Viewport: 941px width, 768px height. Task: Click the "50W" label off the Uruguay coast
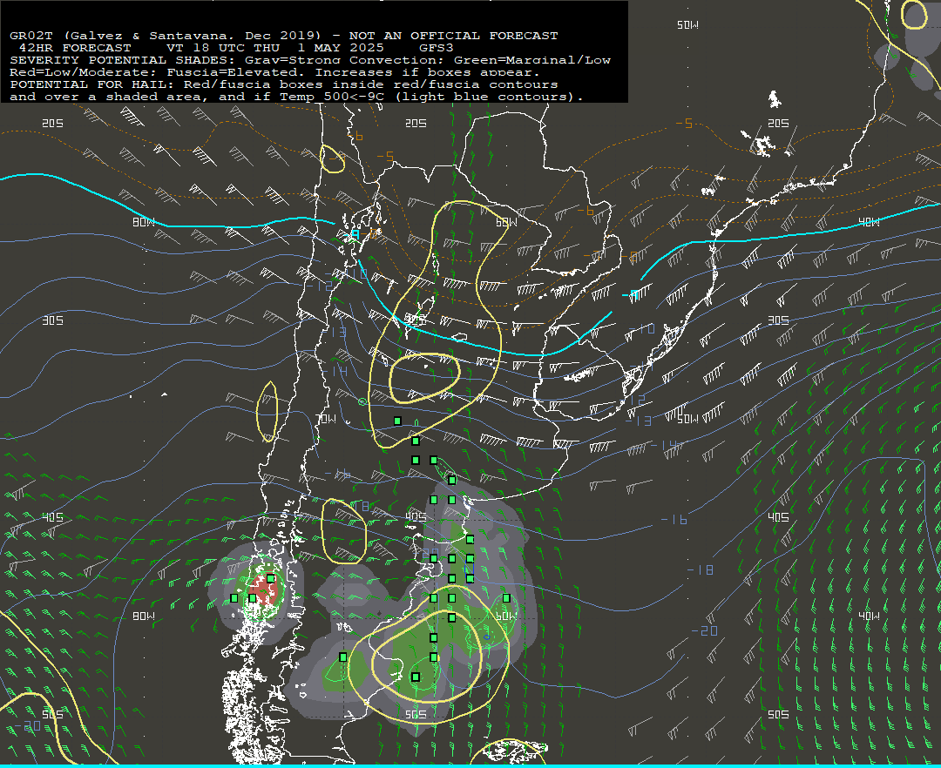tap(687, 419)
